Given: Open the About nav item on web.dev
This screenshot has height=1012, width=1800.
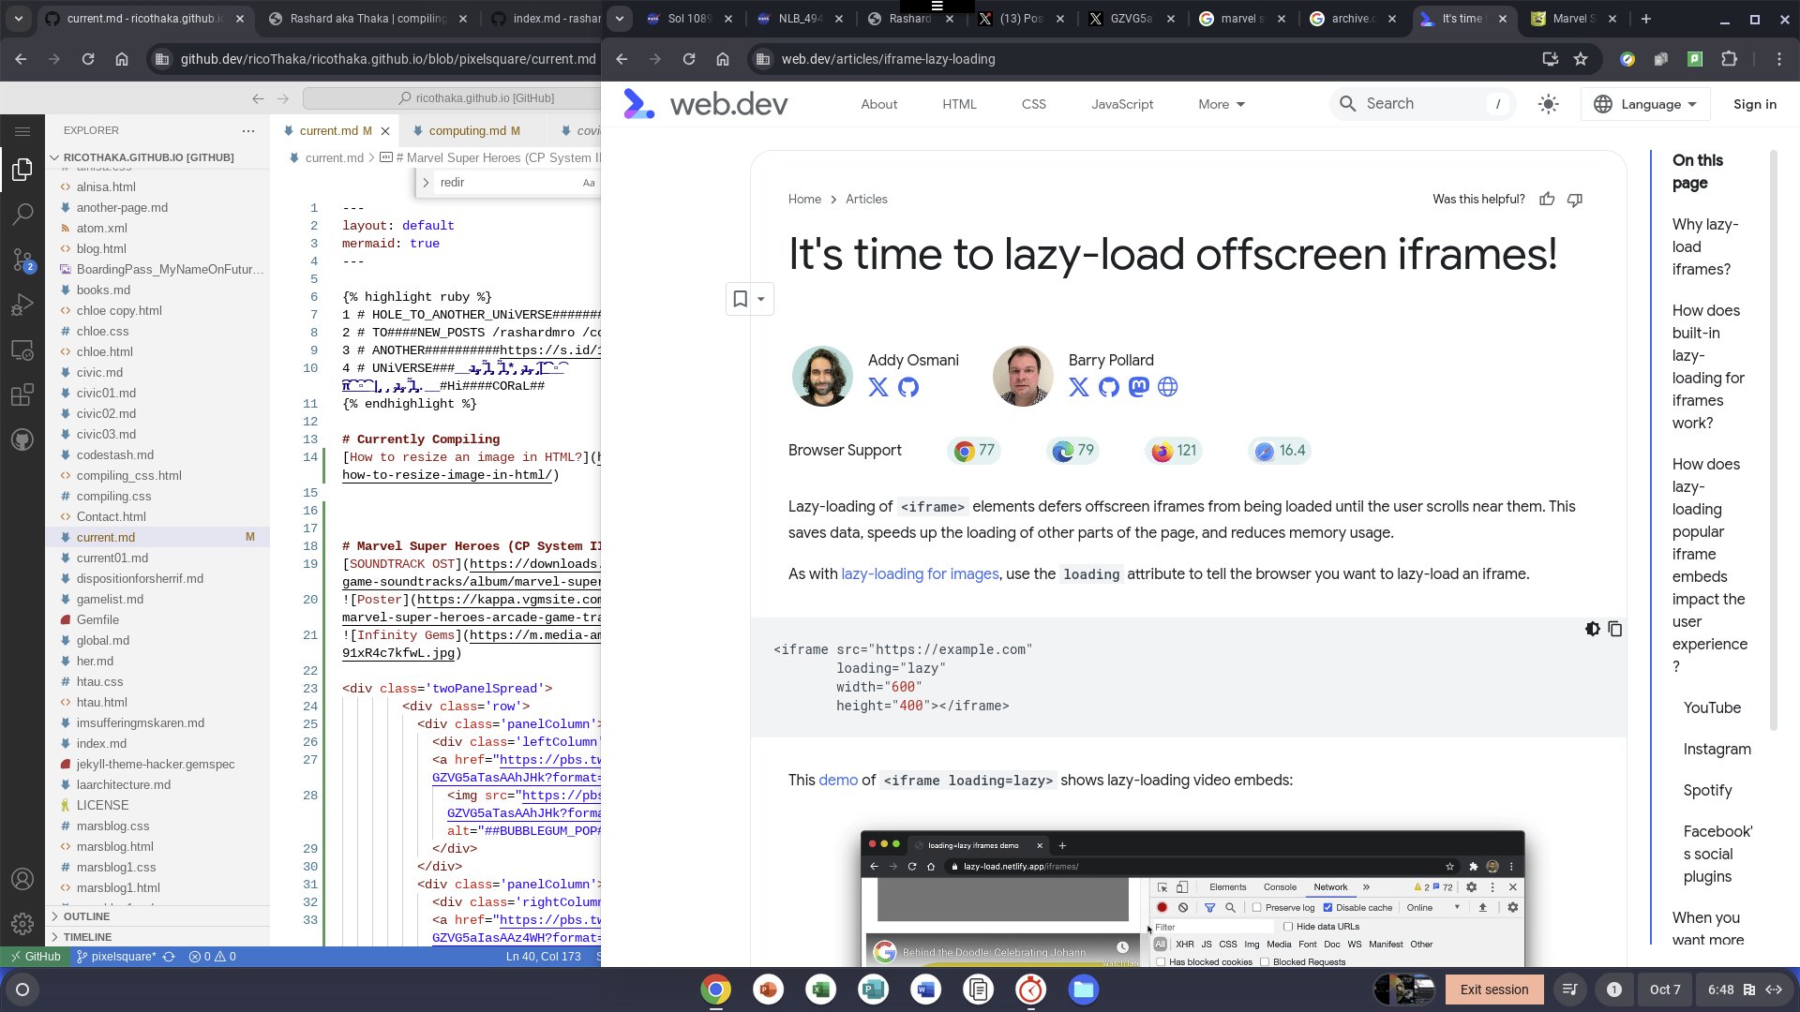Looking at the screenshot, I should click(879, 104).
